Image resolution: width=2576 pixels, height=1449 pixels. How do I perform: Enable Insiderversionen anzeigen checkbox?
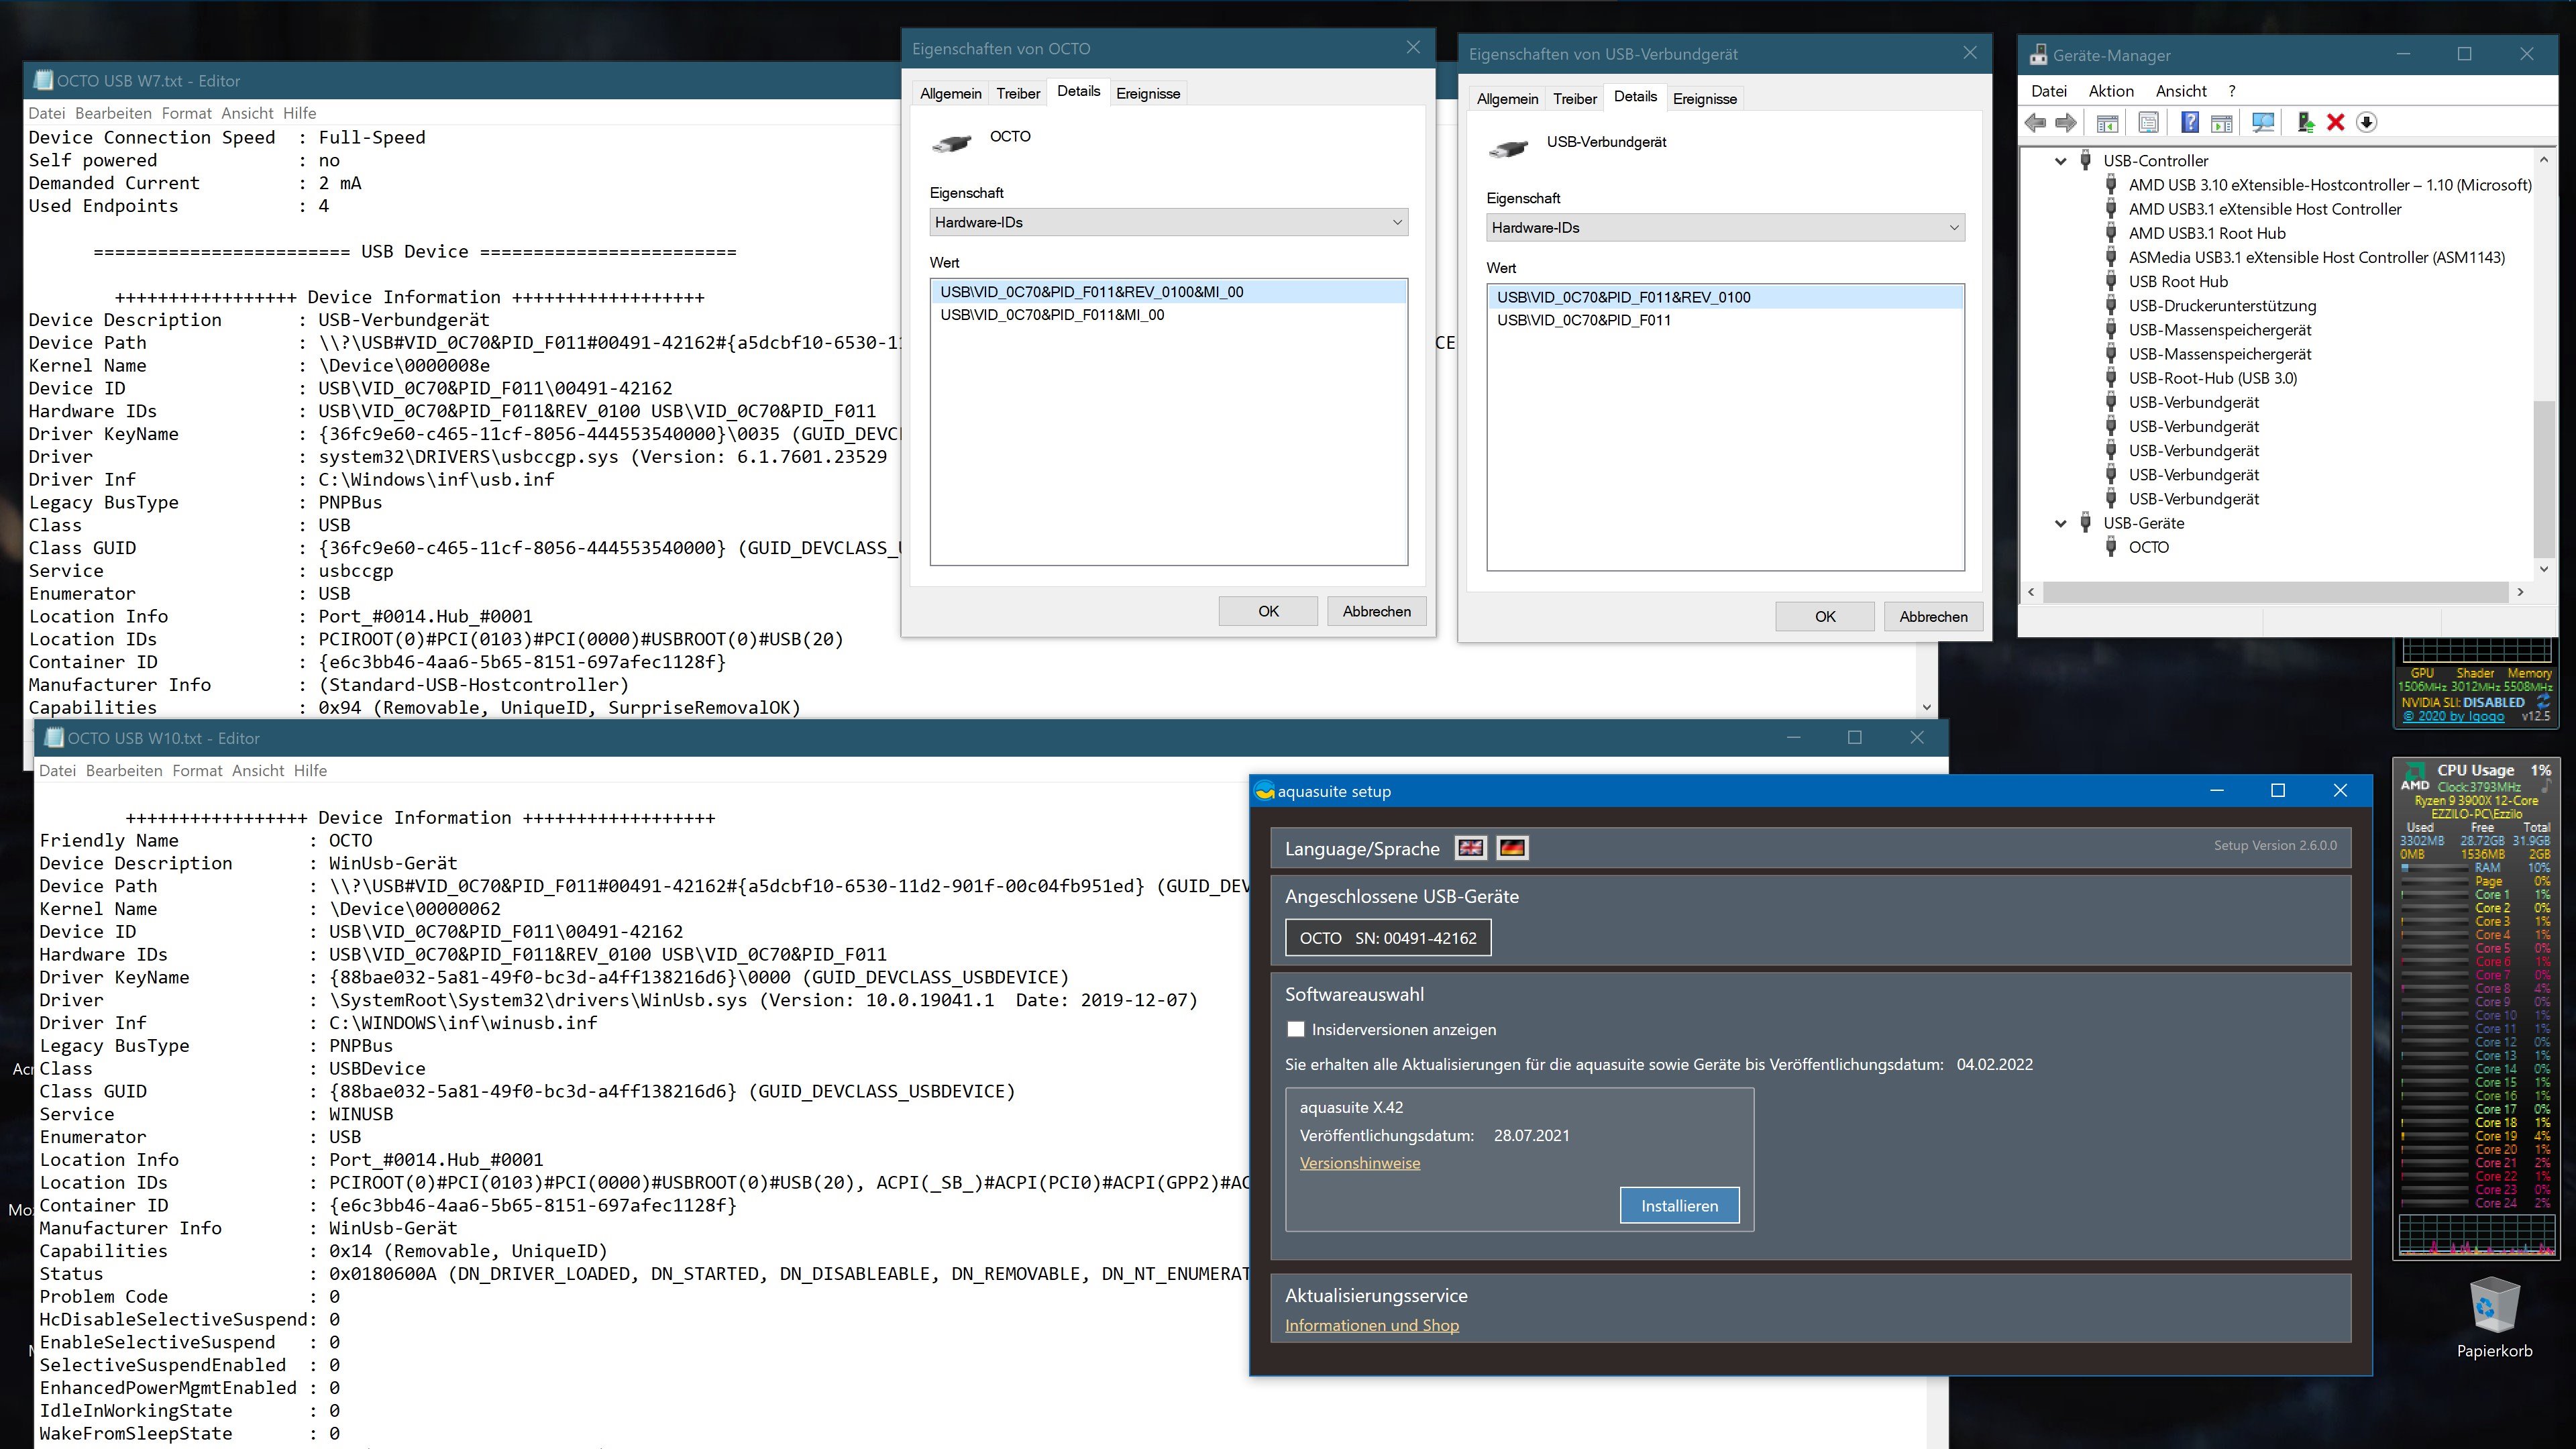tap(1296, 1029)
